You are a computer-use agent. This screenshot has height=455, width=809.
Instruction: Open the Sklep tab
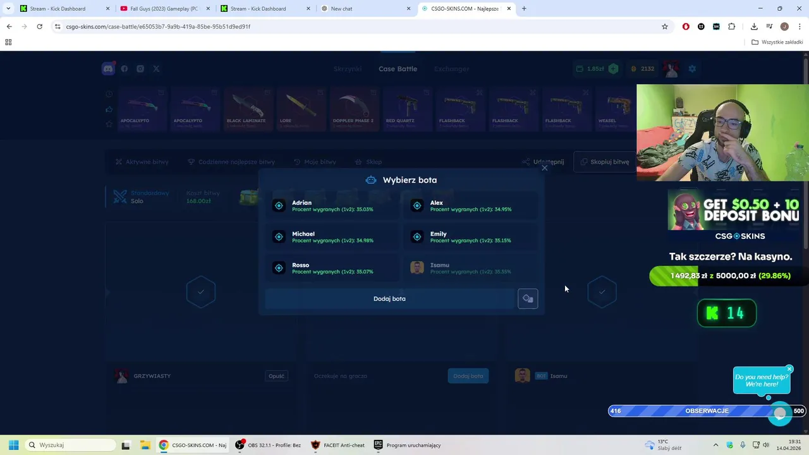pyautogui.click(x=368, y=162)
